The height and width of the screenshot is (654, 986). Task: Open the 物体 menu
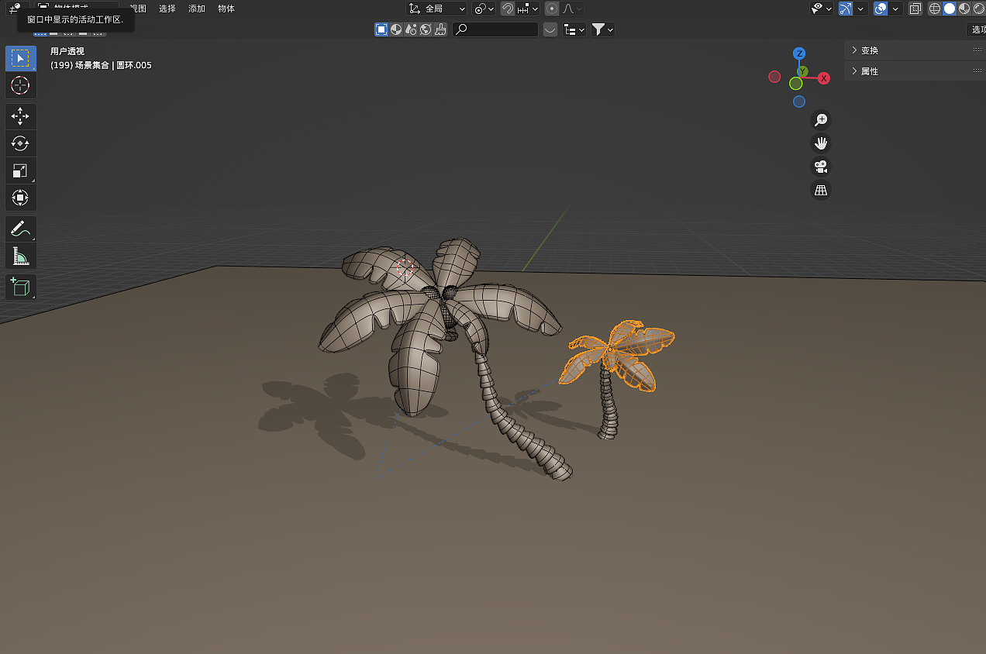click(226, 9)
